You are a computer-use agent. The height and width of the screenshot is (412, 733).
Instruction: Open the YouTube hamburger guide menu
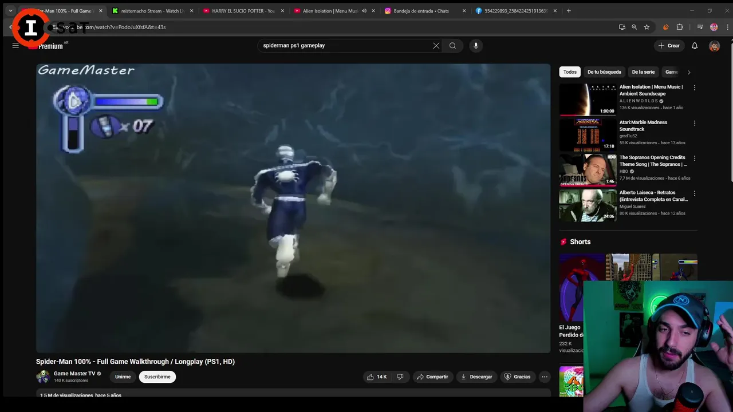pos(15,46)
